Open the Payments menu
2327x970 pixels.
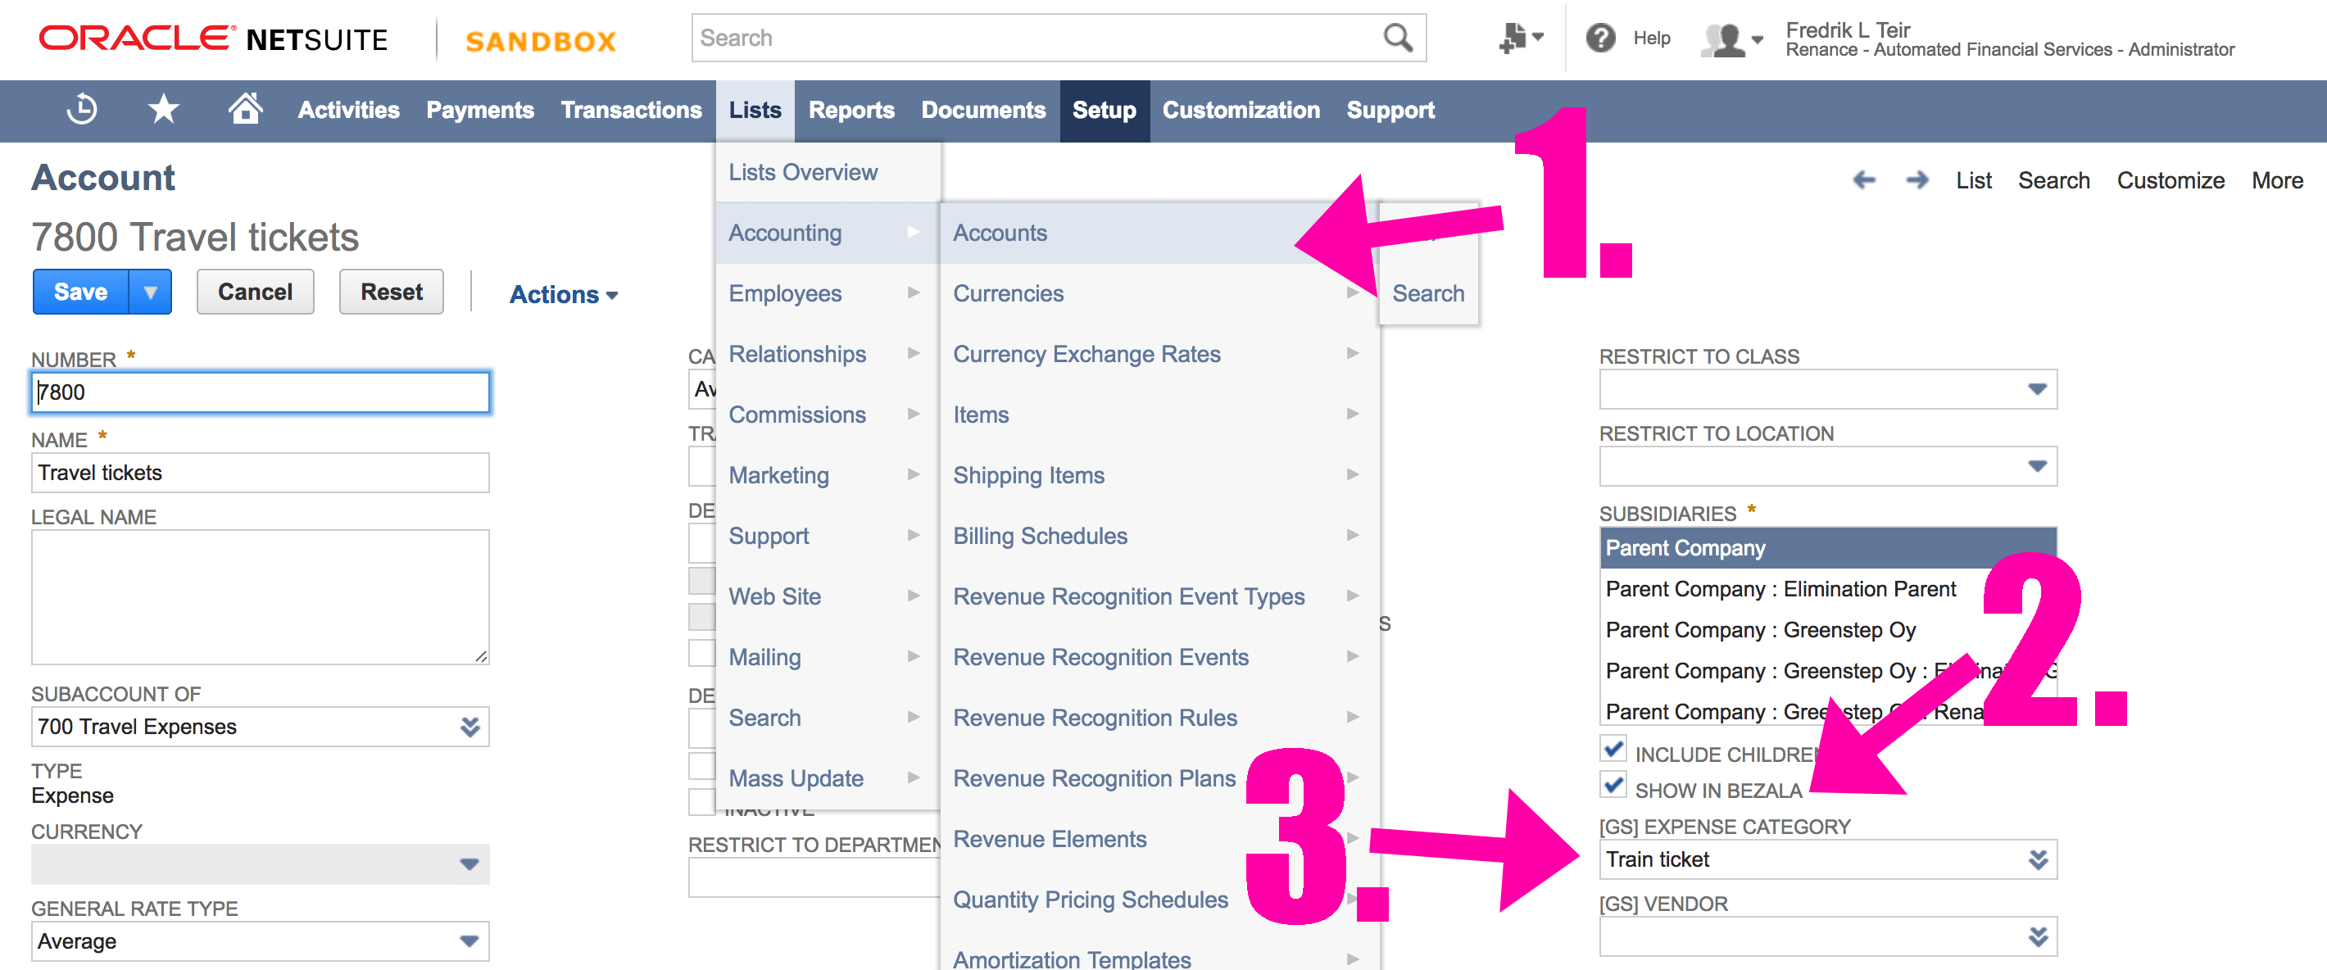pyautogui.click(x=479, y=110)
